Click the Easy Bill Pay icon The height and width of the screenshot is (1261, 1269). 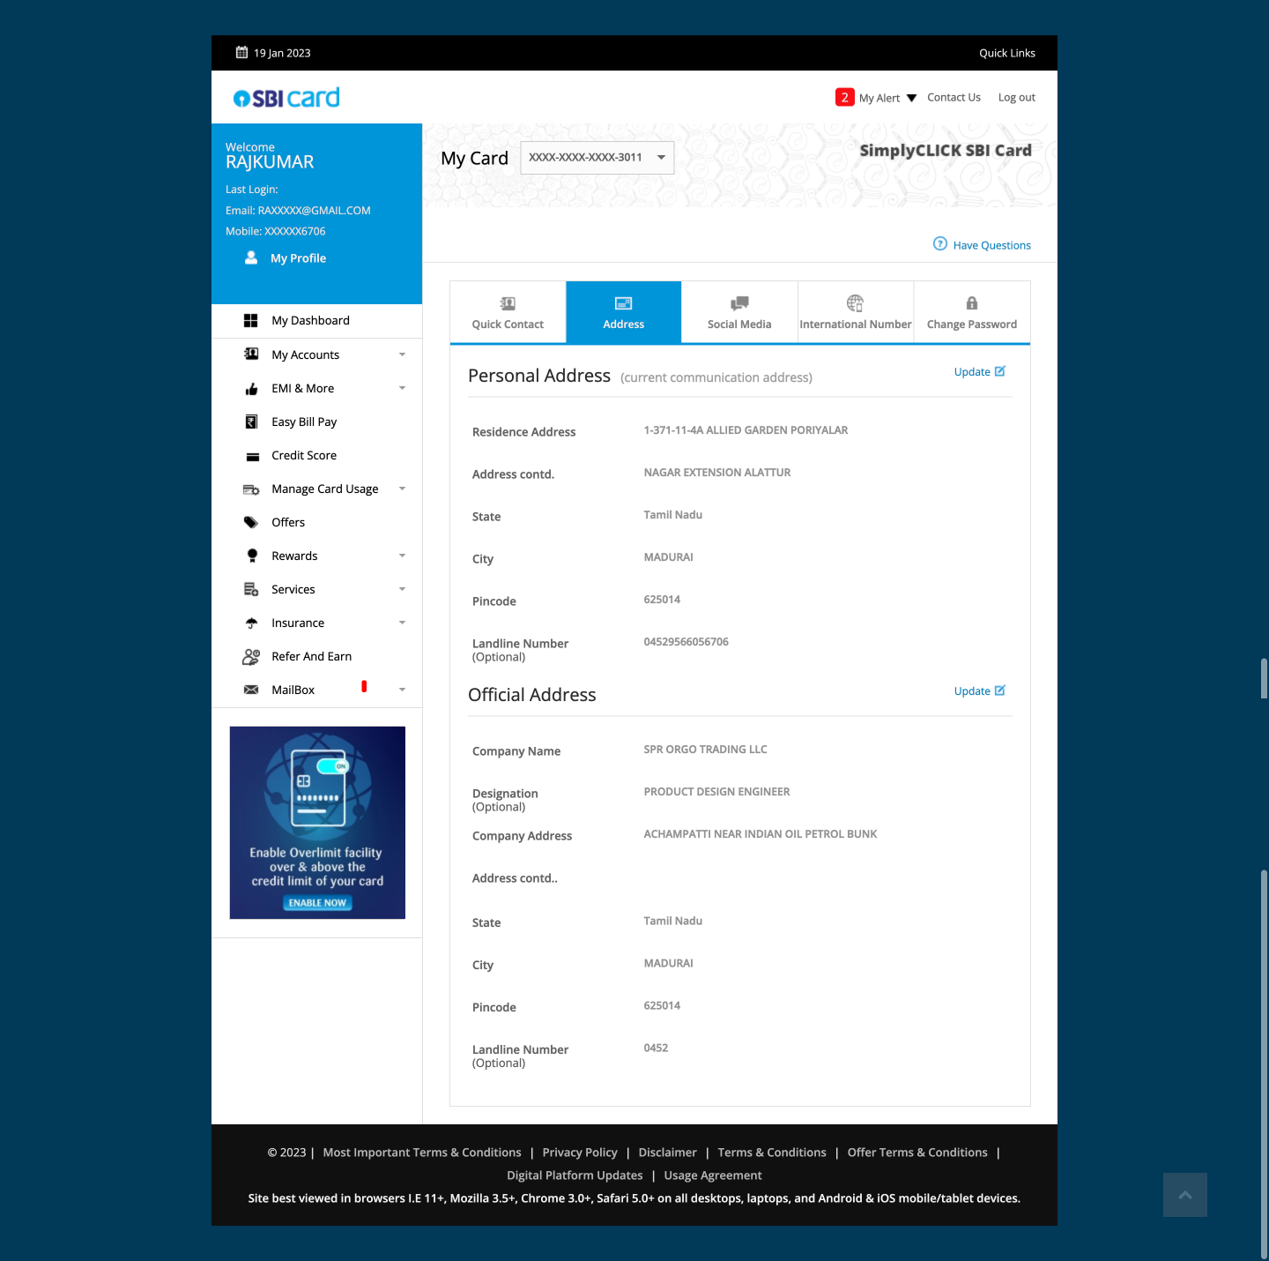[251, 422]
